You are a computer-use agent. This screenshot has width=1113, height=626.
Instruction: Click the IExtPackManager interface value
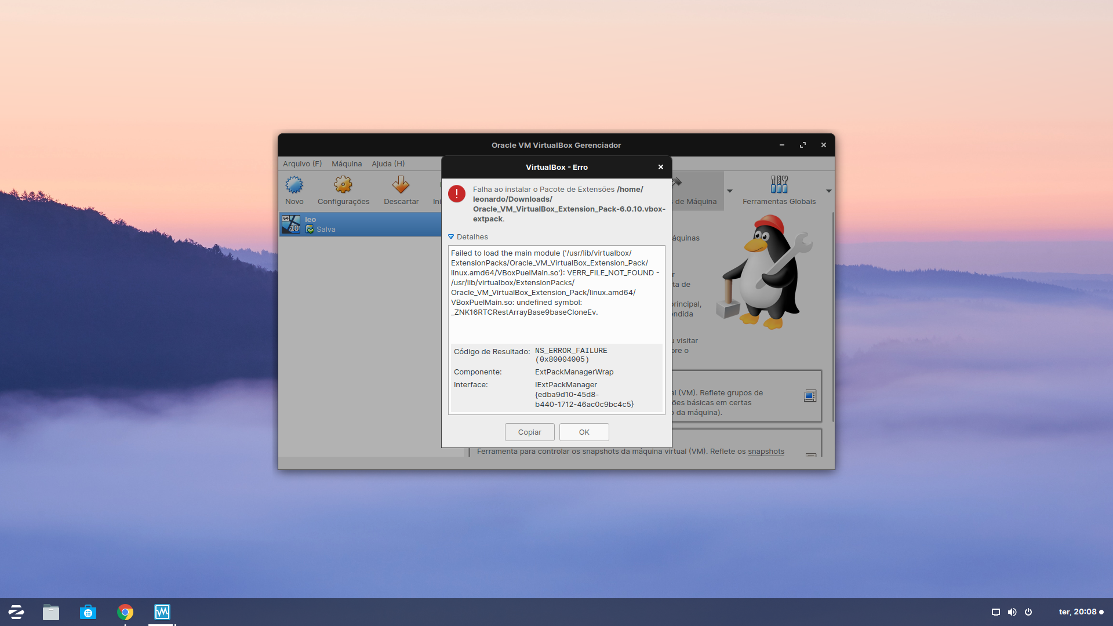[584, 395]
